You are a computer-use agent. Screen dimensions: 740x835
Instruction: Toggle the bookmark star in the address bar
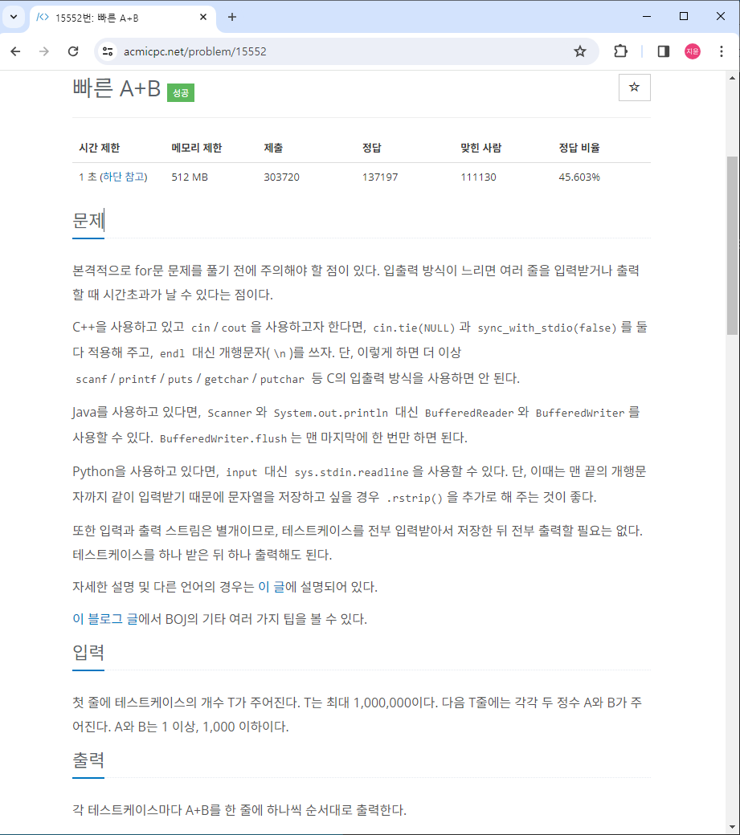580,51
